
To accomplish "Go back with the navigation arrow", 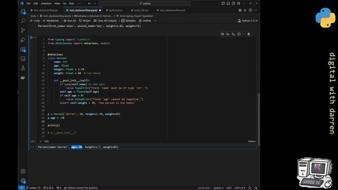I will 89,4.
